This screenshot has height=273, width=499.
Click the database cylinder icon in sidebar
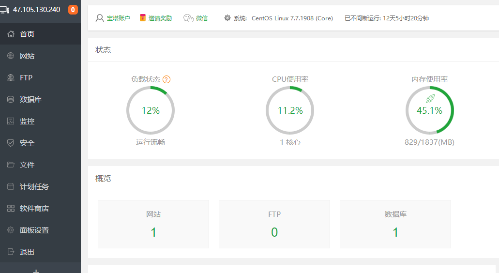[x=11, y=99]
